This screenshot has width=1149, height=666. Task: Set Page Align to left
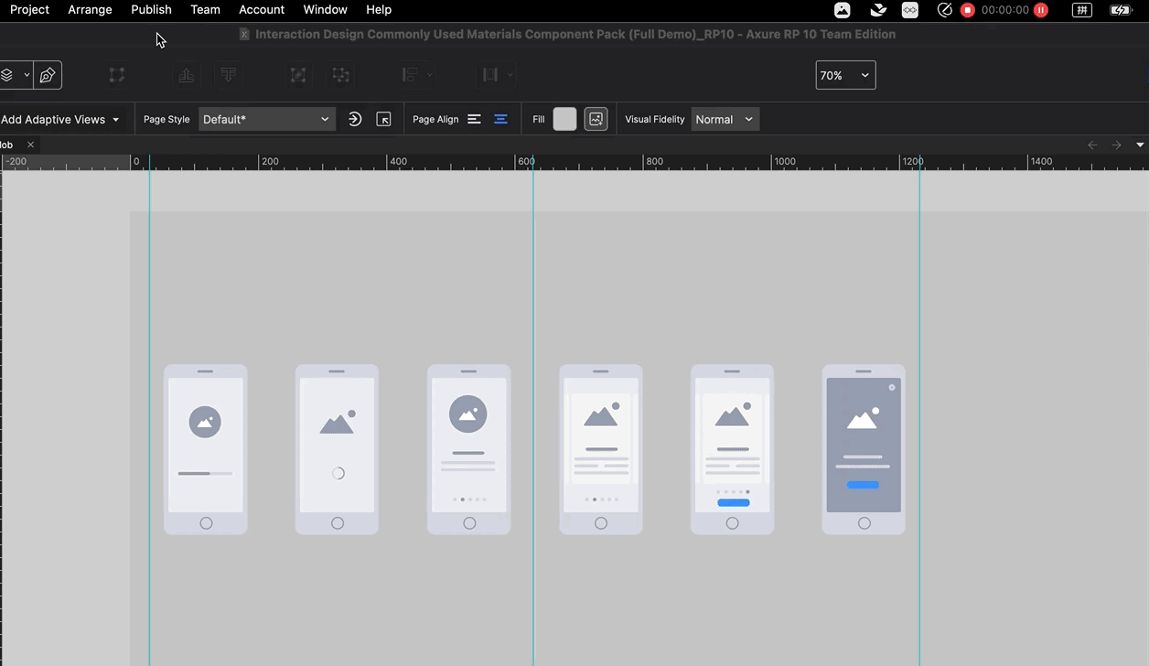coord(474,119)
